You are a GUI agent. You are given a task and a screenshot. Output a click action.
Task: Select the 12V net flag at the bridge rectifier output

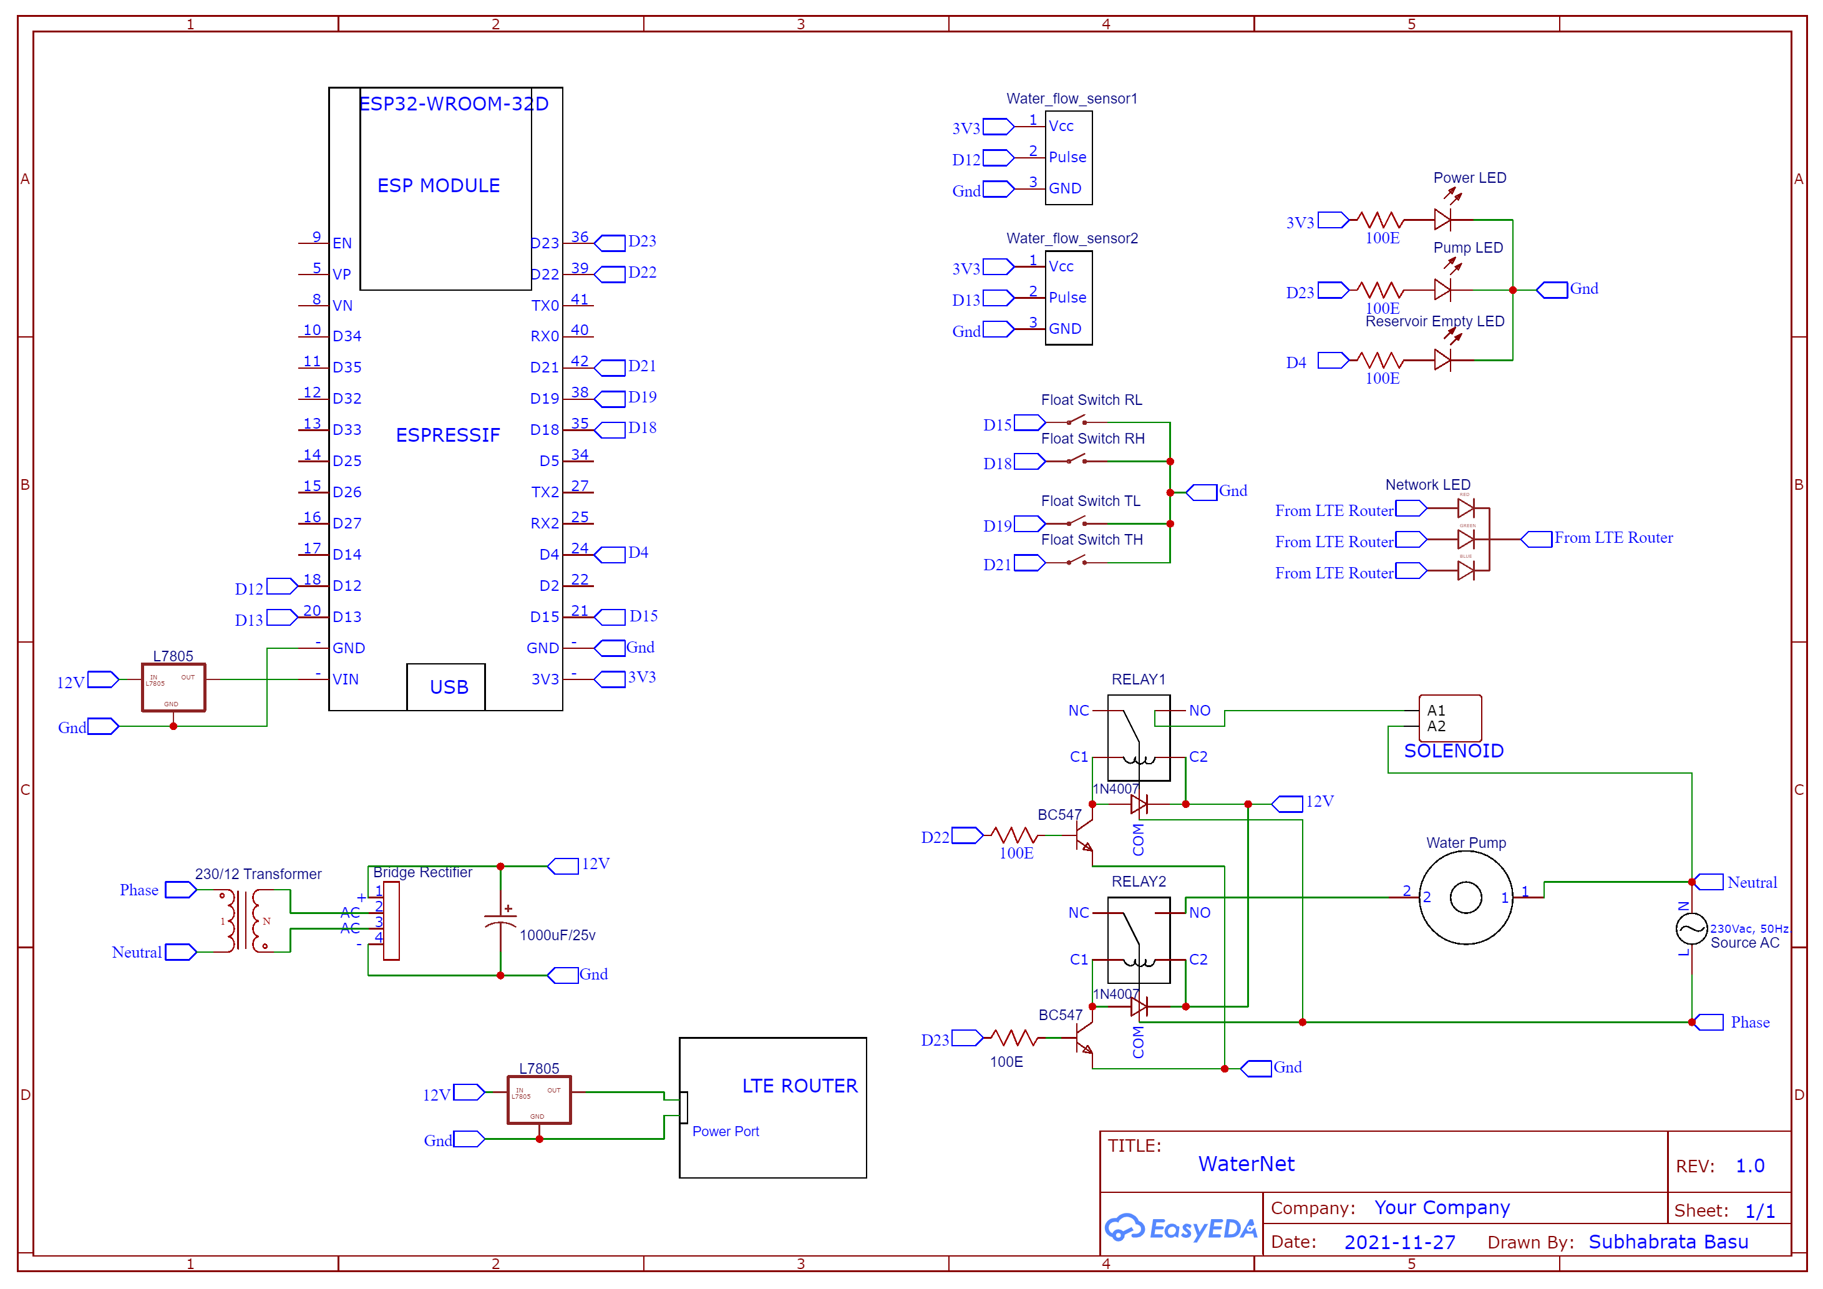pos(563,866)
